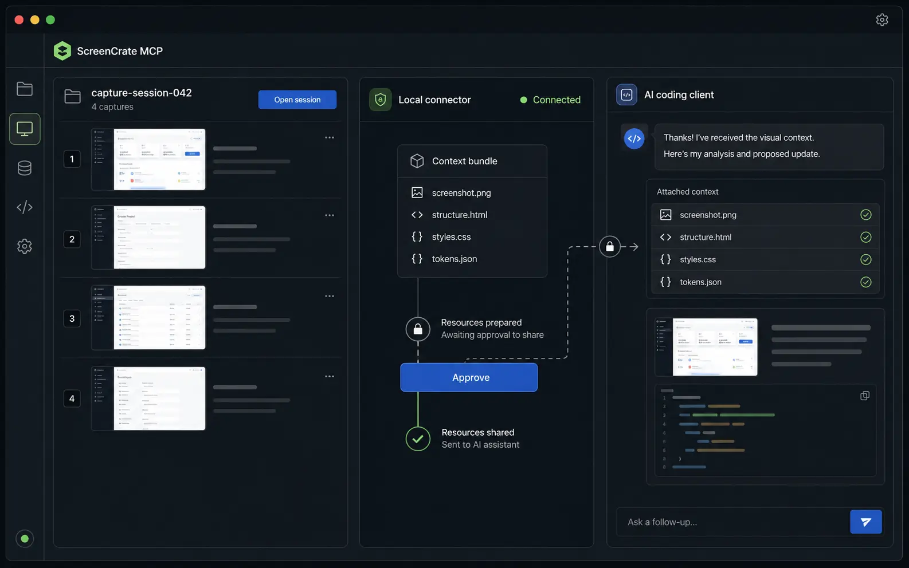Open the capture 2 thumbnail
The height and width of the screenshot is (568, 909).
pyautogui.click(x=148, y=238)
